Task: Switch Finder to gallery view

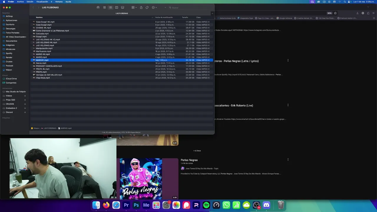Action: pyautogui.click(x=123, y=7)
